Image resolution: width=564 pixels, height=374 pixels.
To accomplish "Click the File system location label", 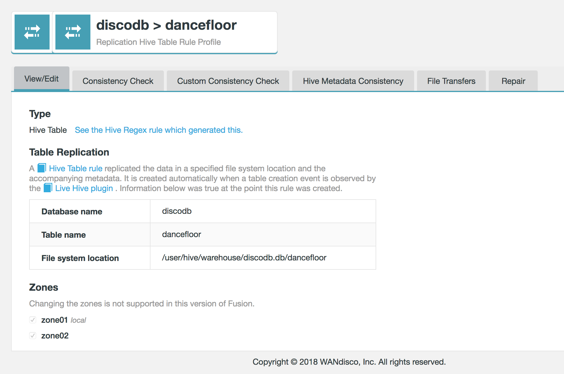I will tap(80, 258).
